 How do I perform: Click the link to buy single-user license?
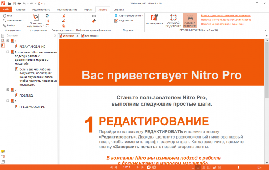point(226,15)
